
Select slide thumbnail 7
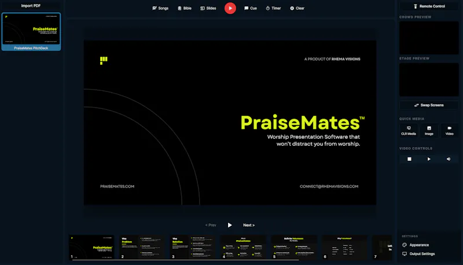[383, 247]
